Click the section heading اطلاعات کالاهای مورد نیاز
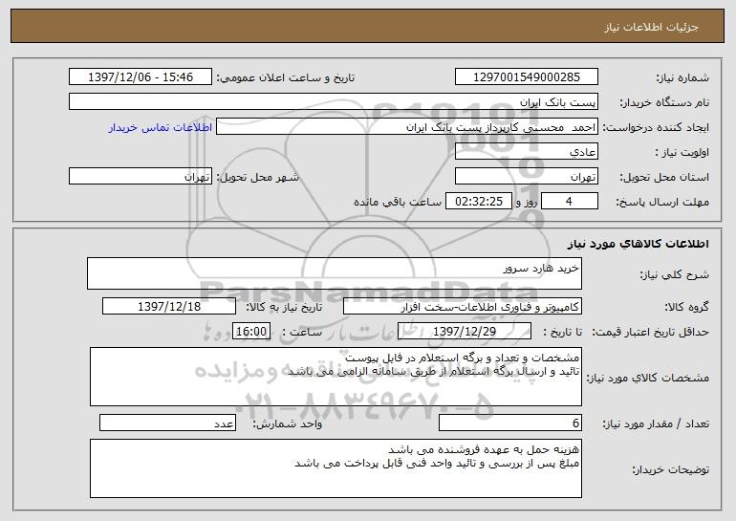Image resolution: width=736 pixels, height=521 pixels. [x=638, y=243]
